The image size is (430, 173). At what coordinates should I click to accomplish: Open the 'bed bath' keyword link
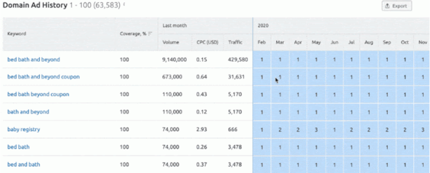(x=18, y=147)
